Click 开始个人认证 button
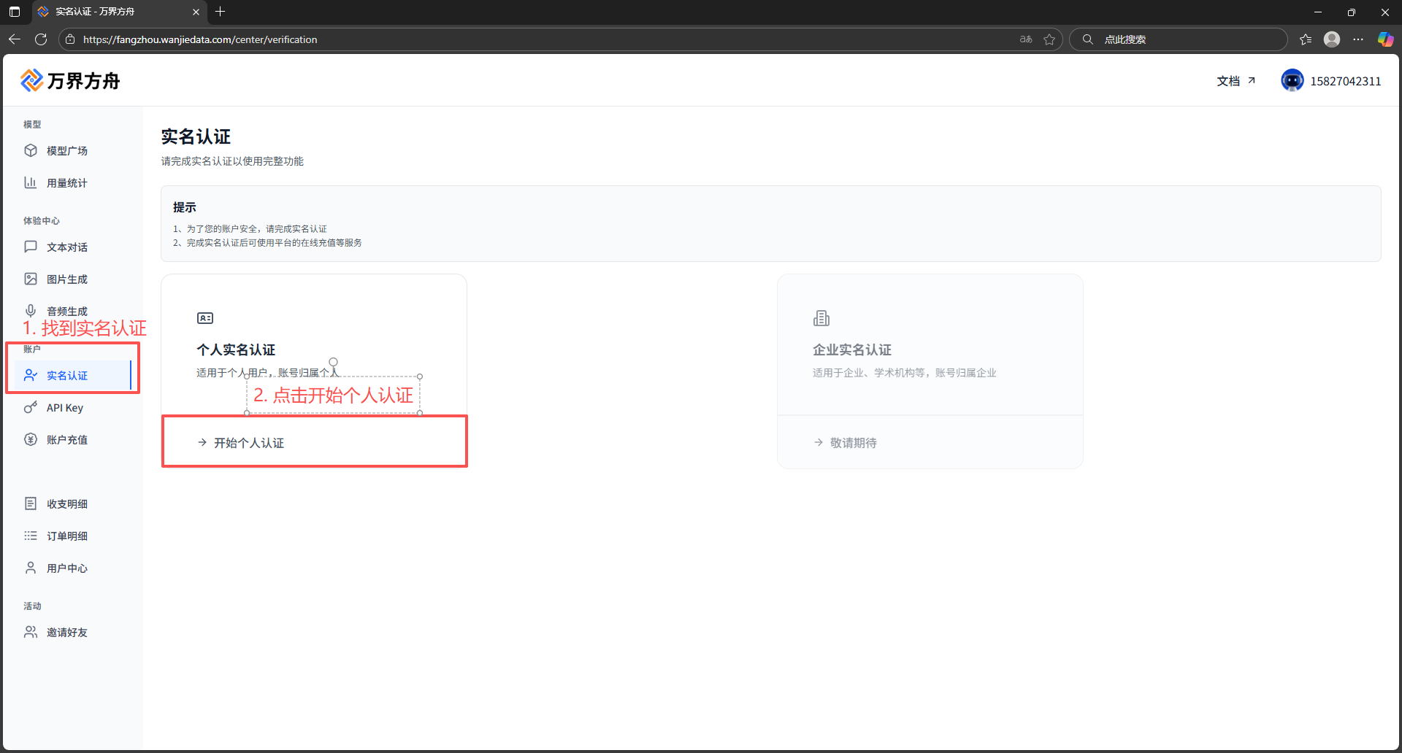 tap(249, 443)
